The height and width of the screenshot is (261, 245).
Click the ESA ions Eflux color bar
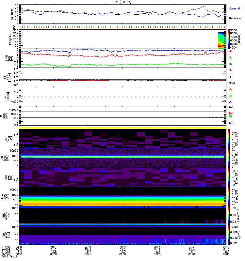pos(229,158)
